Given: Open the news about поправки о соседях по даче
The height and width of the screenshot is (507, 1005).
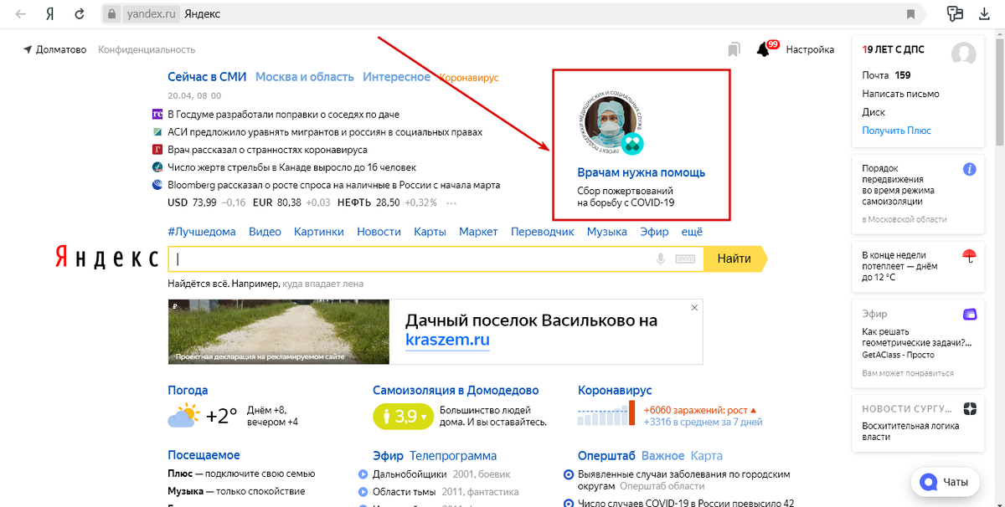Looking at the screenshot, I should [x=283, y=115].
